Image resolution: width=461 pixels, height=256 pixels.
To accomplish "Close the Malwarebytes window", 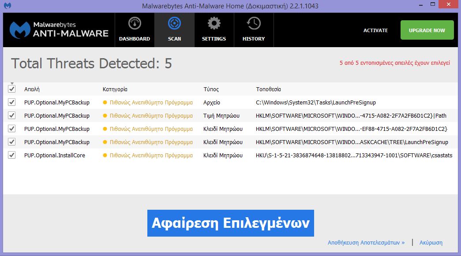I will pyautogui.click(x=448, y=4).
